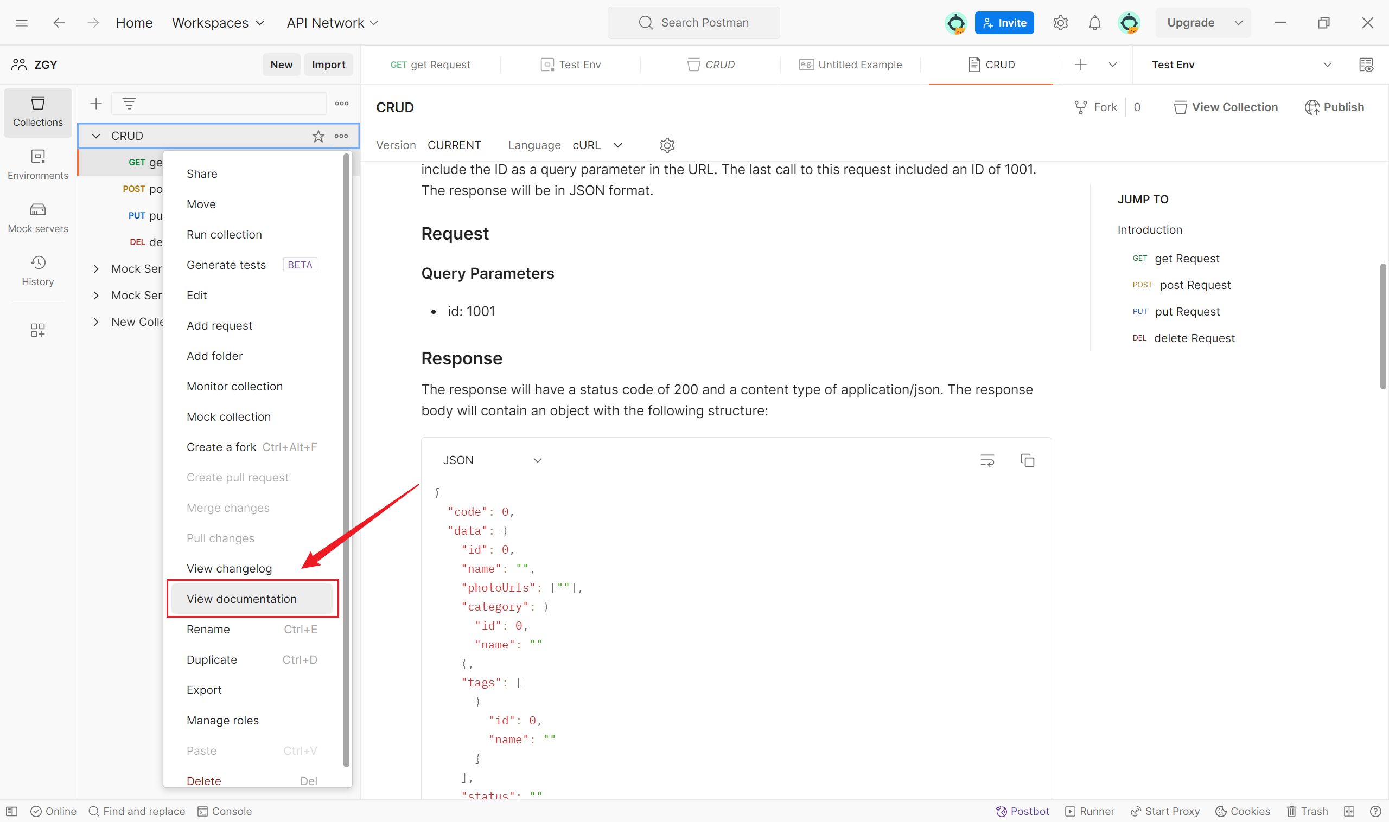Click the Invite button
Screen dimensions: 1389x822
coord(1004,23)
